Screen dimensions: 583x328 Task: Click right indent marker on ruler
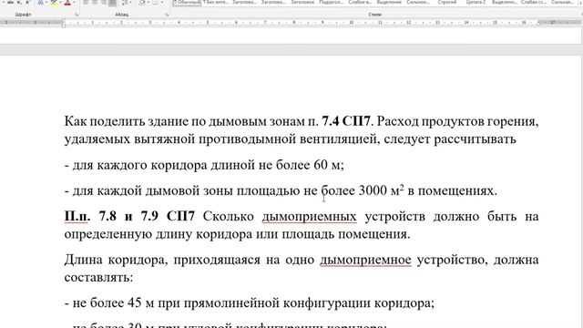[x=538, y=24]
